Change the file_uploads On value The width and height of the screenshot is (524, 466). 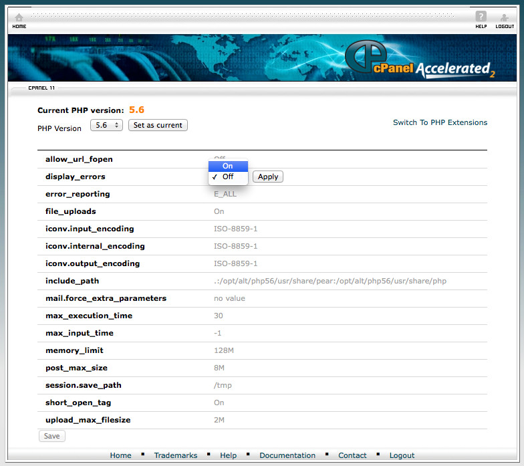click(219, 211)
